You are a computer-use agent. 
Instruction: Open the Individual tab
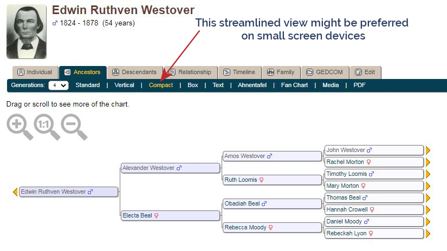pyautogui.click(x=35, y=72)
